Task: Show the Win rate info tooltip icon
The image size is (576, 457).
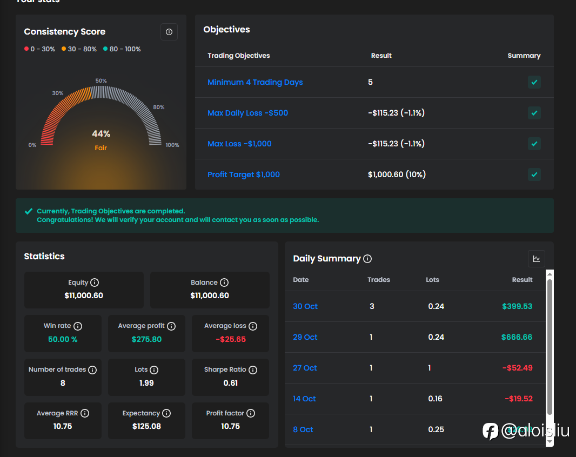Action: coord(78,326)
